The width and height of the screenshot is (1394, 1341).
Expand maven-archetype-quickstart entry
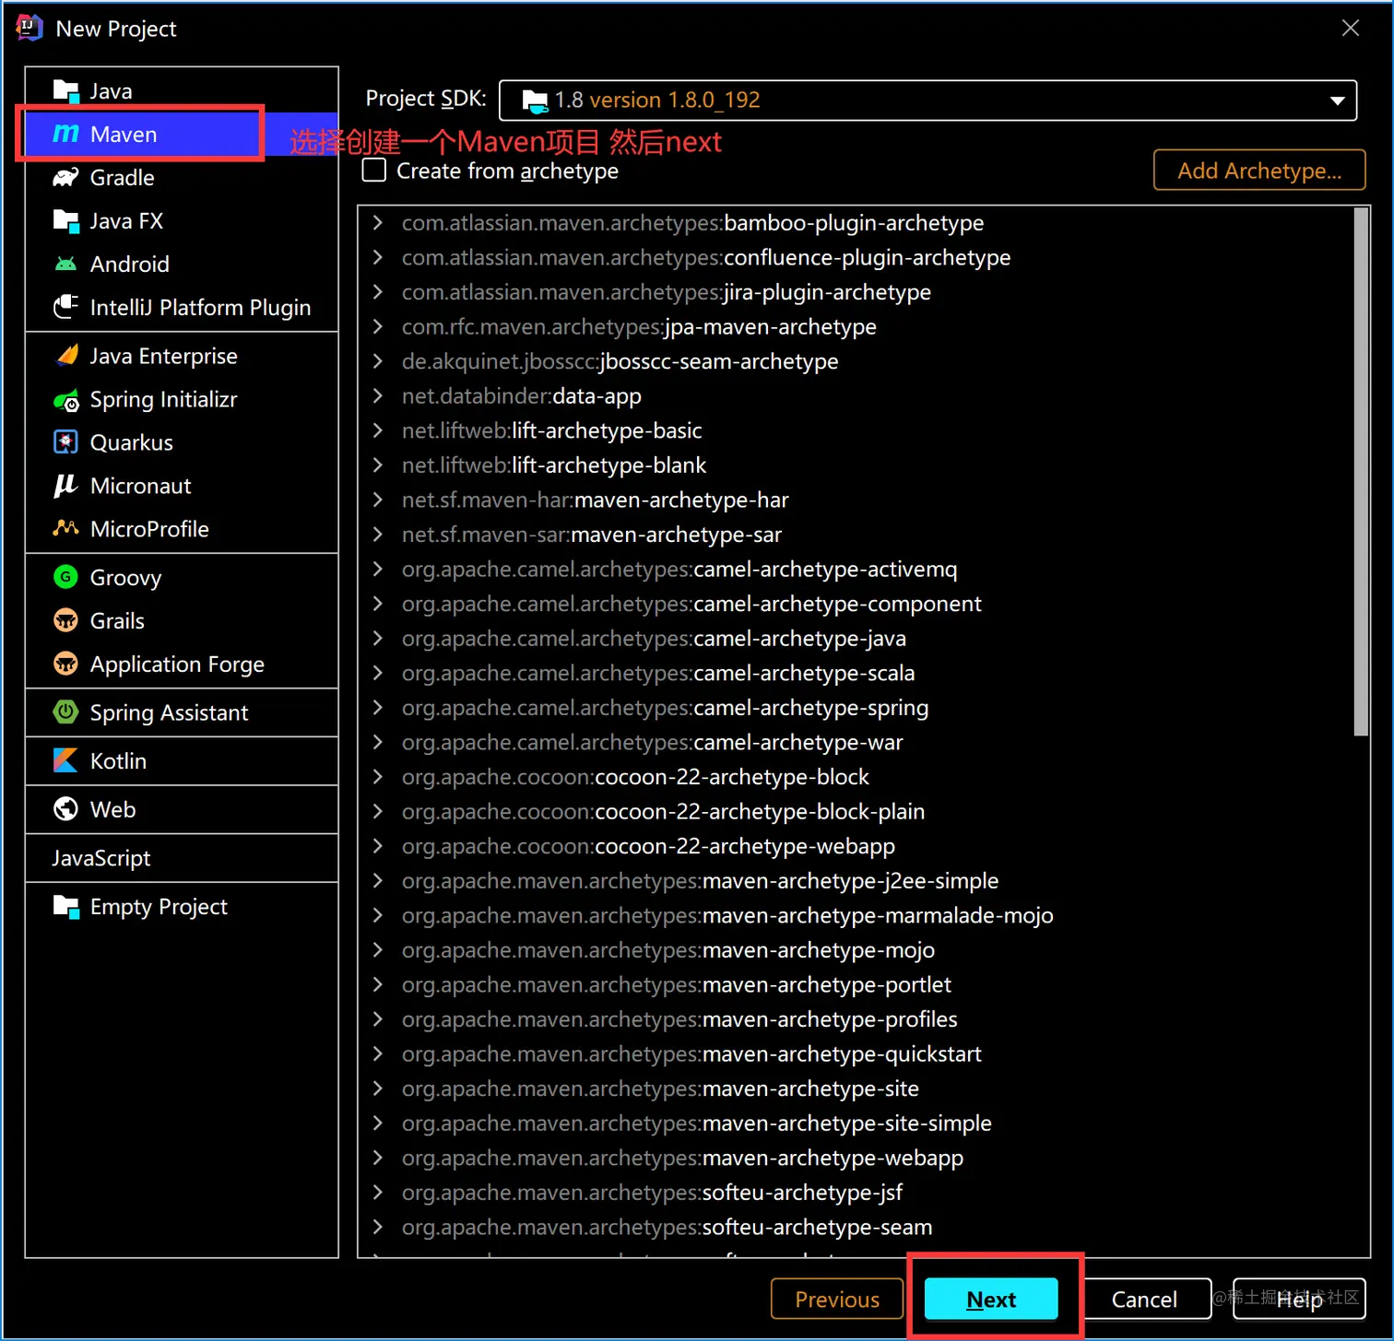pos(377,1053)
